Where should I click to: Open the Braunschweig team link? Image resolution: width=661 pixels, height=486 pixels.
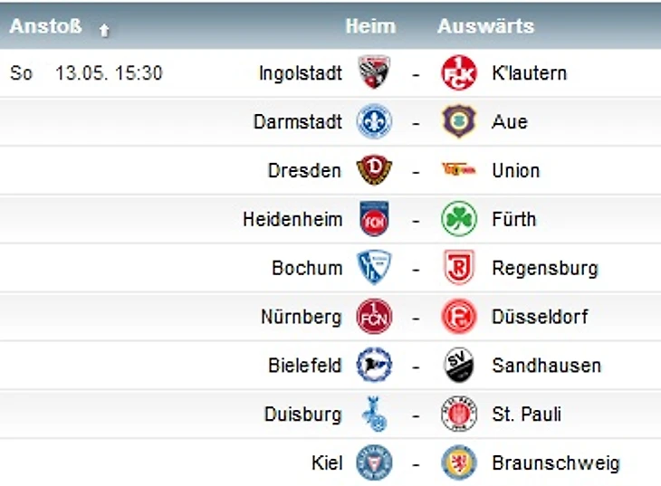(x=556, y=462)
